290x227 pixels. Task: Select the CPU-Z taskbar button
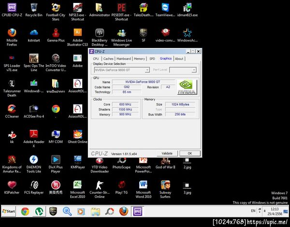pos(138,211)
